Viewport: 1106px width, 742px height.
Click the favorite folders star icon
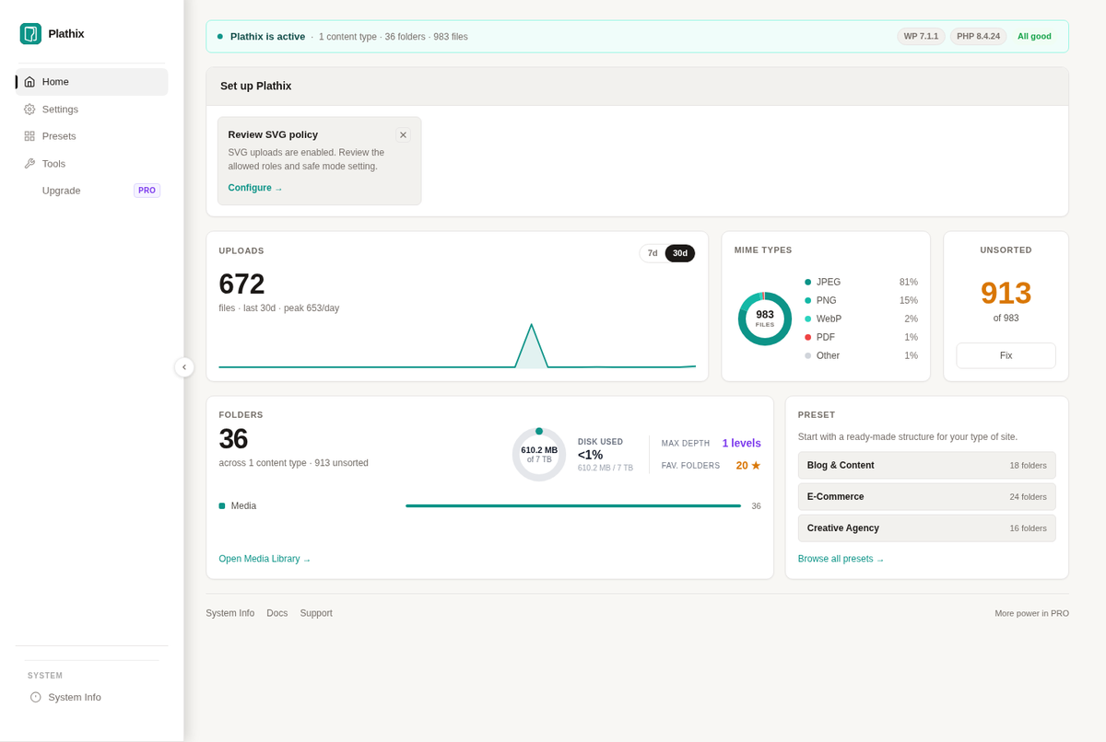click(x=756, y=466)
